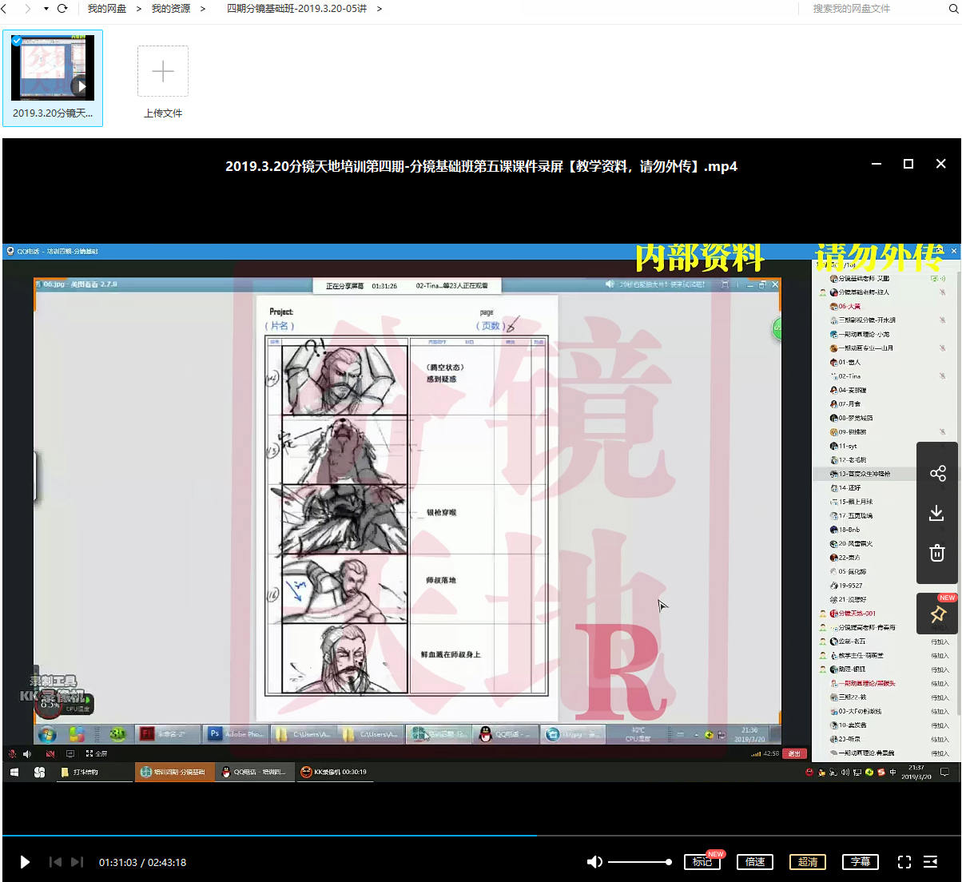Skip to the next video

(77, 862)
